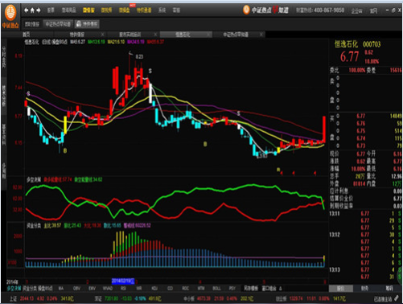Select the MA indicator tab
Screen dimensions: 403x304
[61, 289]
